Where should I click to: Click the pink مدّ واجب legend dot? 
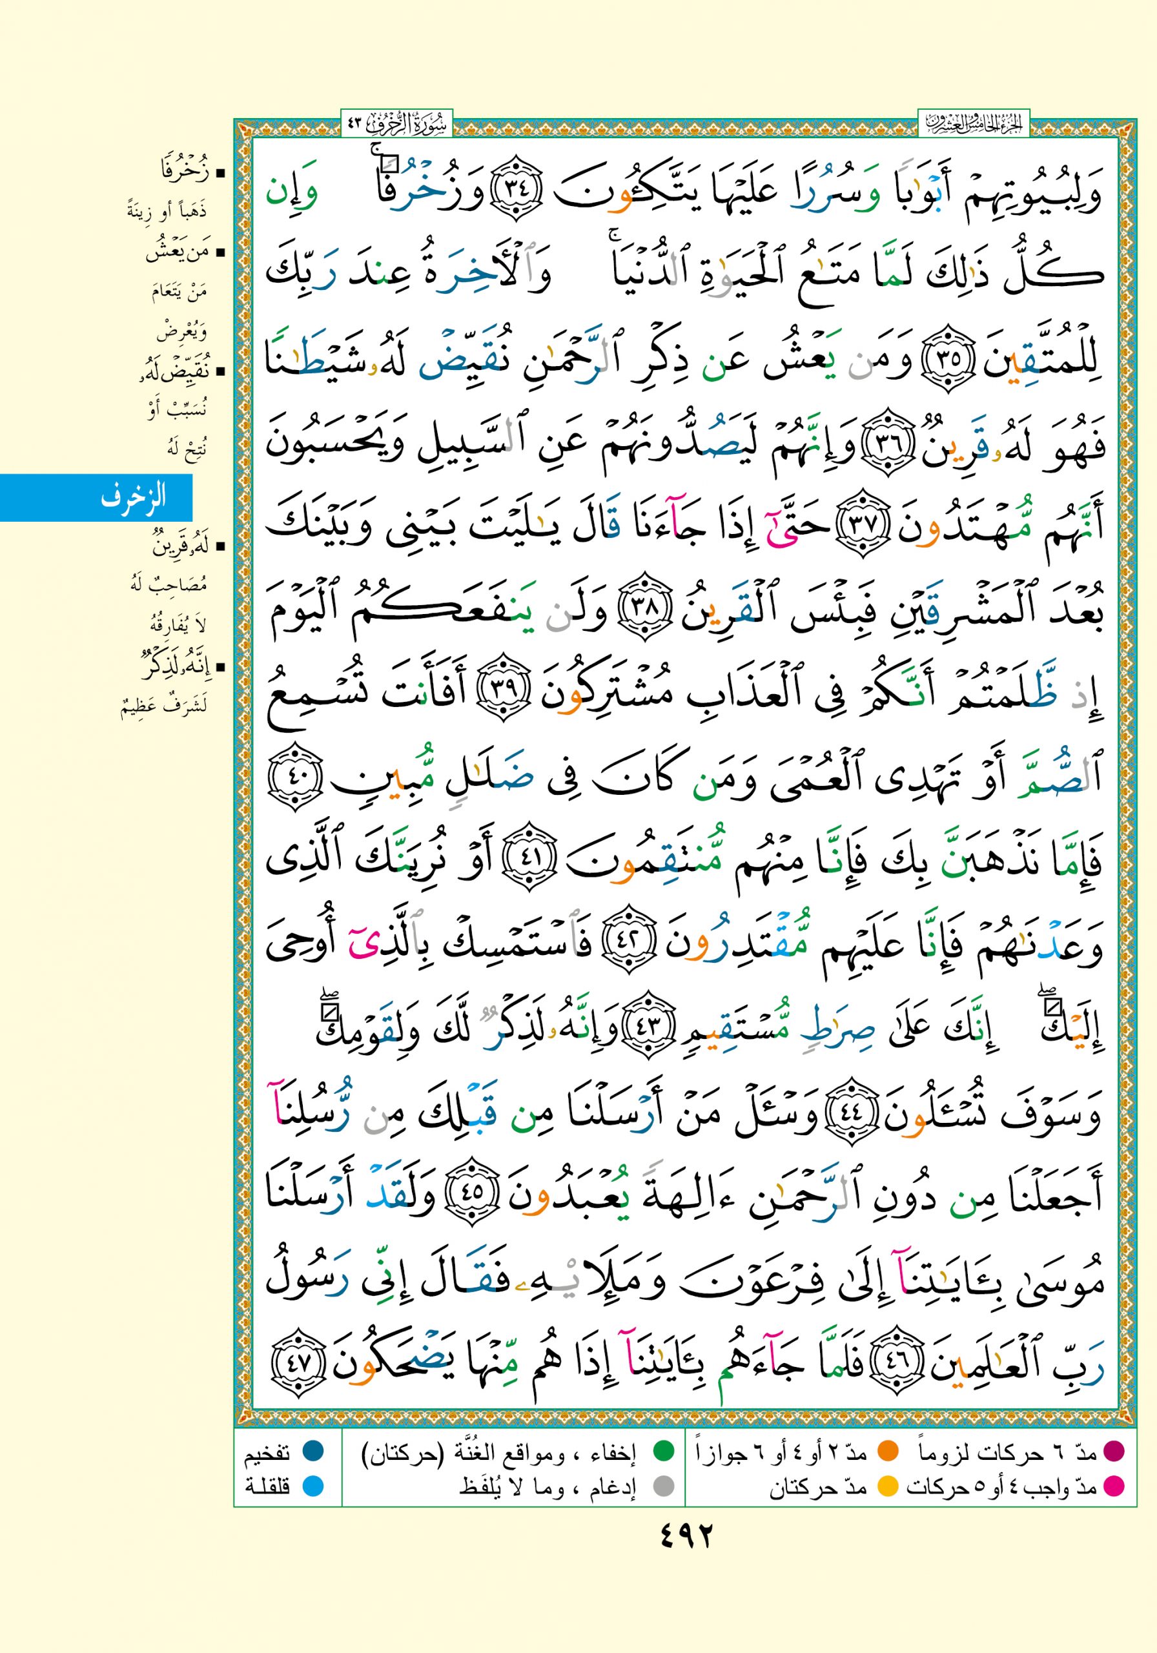click(x=1114, y=1486)
